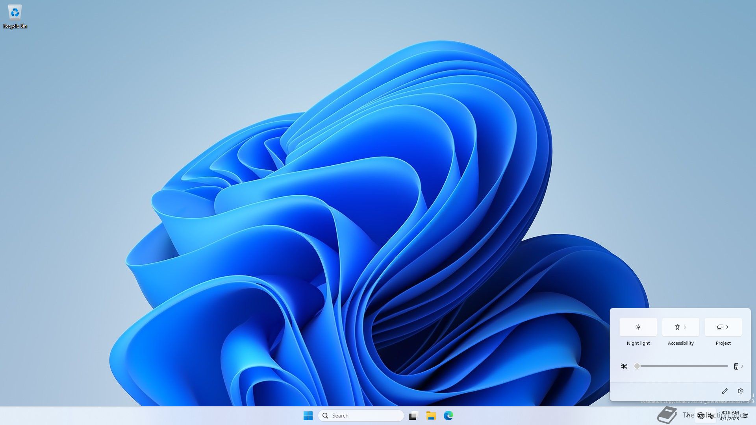Image resolution: width=756 pixels, height=425 pixels.
Task: Open the Accessibility quick settings tile
Action: (680, 327)
